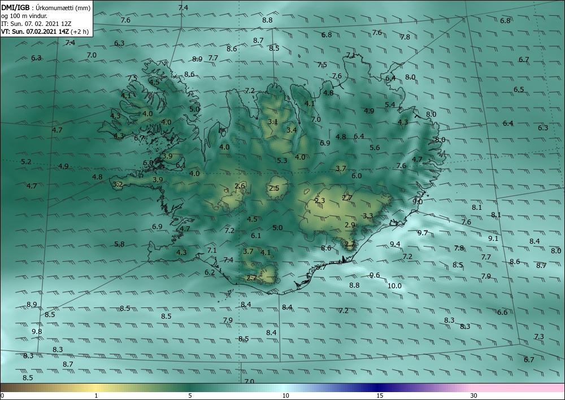Click the 5.4 map value
This screenshot has height=400, width=565.
click(390, 105)
